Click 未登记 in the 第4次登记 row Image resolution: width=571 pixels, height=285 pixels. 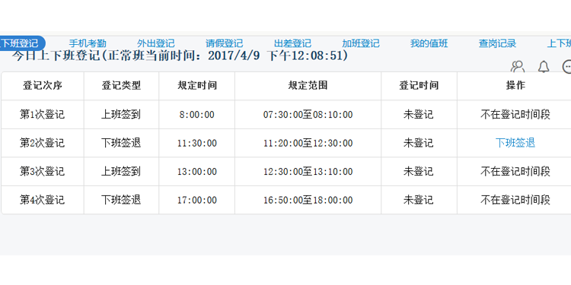point(419,200)
